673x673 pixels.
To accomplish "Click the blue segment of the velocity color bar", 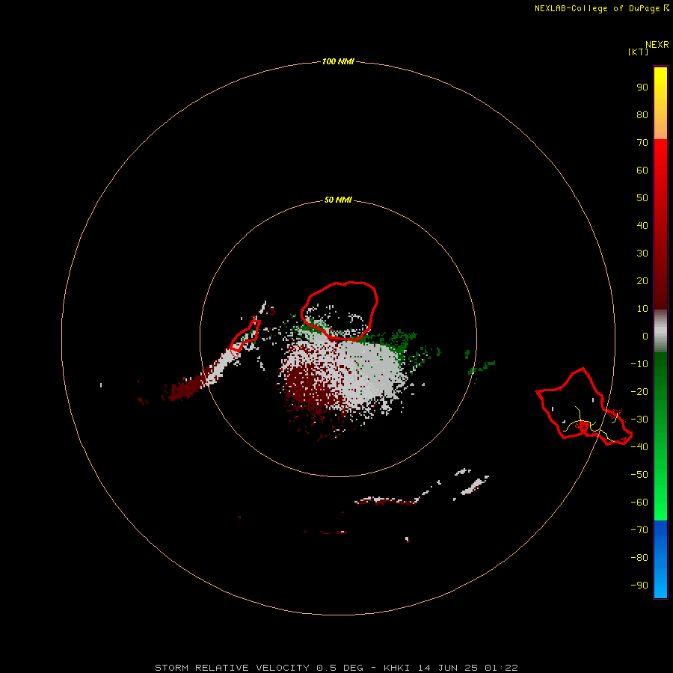I will pyautogui.click(x=660, y=559).
